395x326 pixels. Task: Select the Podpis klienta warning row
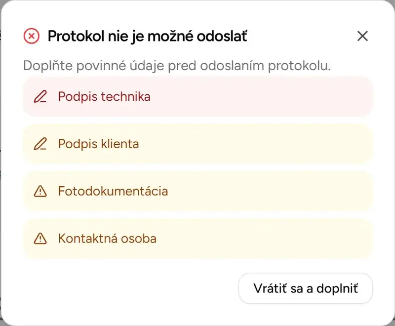pyautogui.click(x=197, y=144)
